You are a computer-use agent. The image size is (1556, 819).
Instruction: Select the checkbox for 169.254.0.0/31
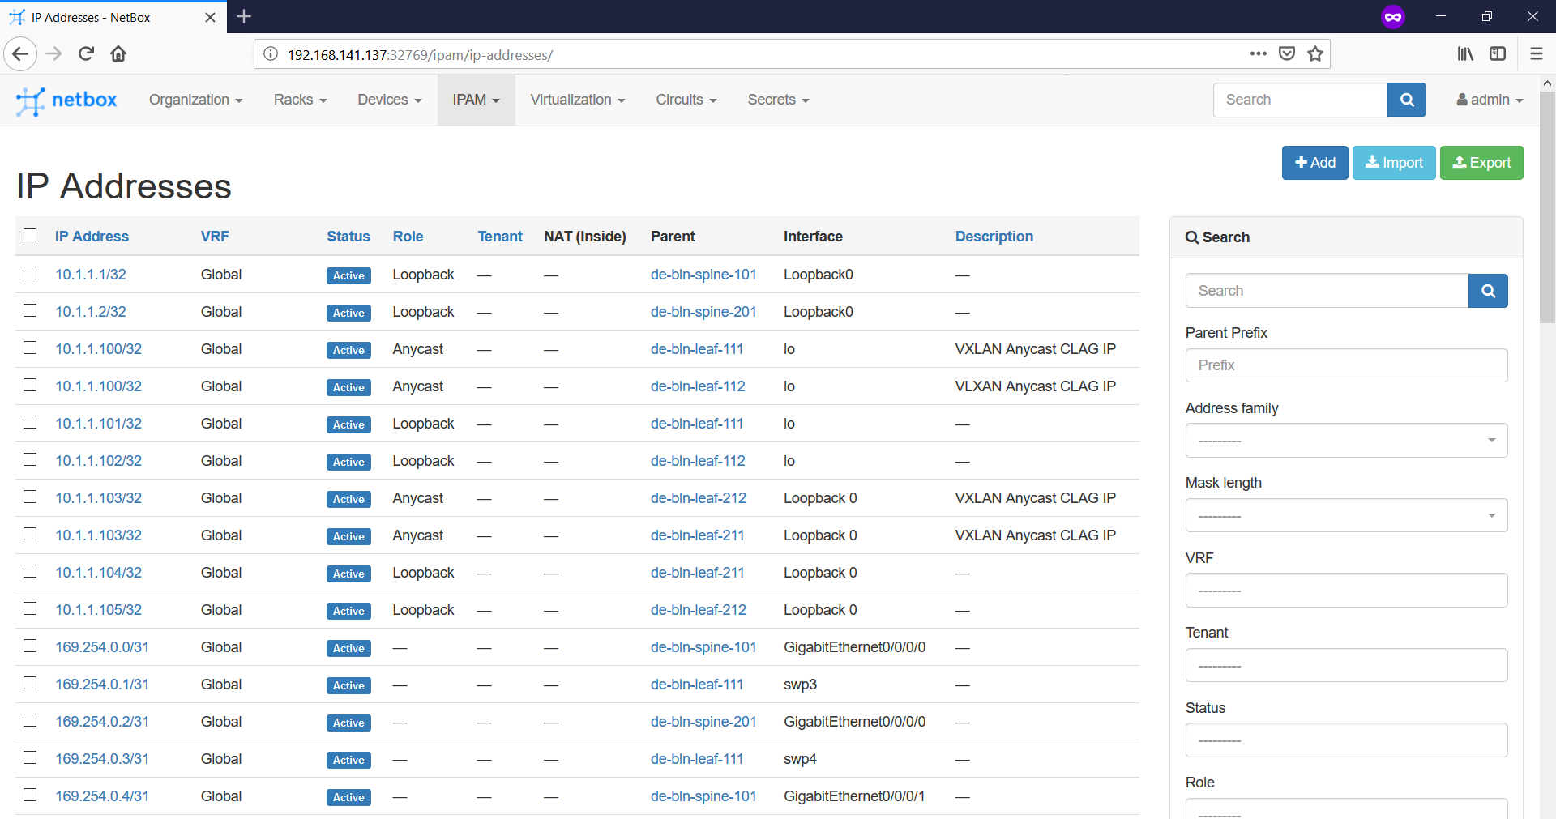pos(31,646)
